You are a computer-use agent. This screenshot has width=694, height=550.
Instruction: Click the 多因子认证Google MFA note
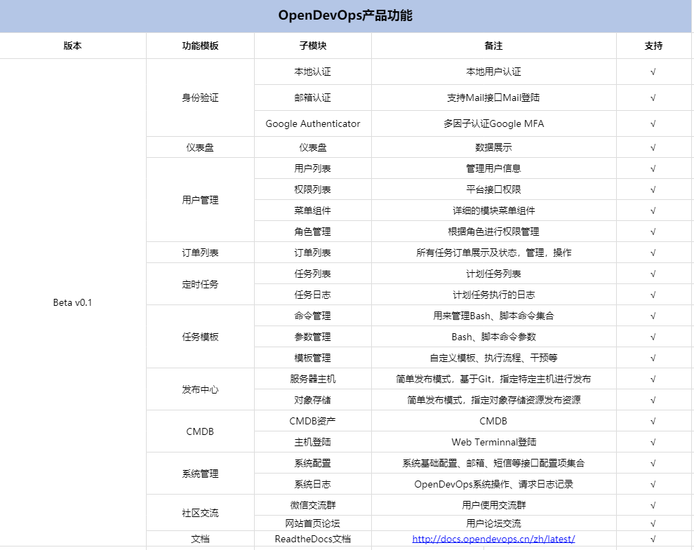click(493, 123)
